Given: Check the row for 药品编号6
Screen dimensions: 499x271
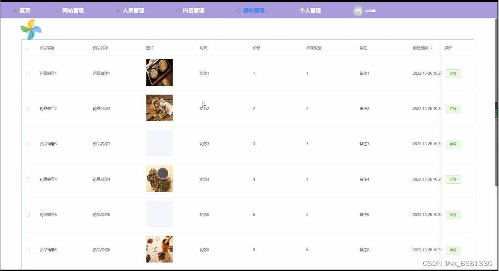Looking at the screenshot, I should [x=28, y=250].
